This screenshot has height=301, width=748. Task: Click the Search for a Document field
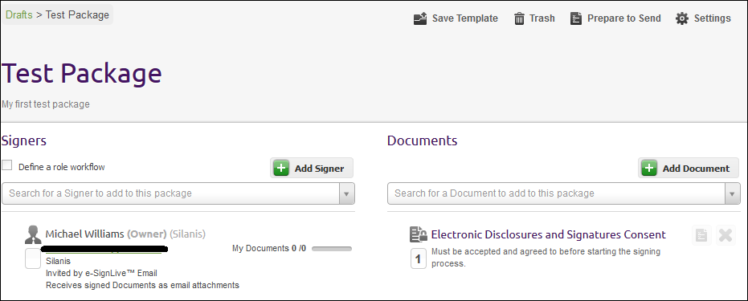(556, 193)
